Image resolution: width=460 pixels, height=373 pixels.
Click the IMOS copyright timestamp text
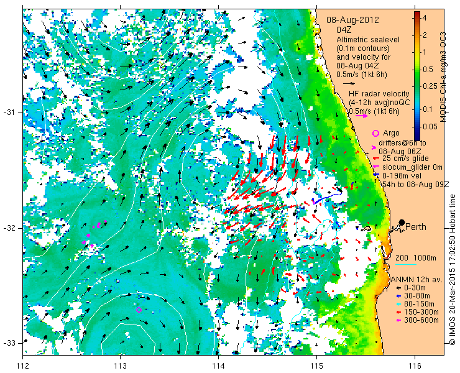point(452,269)
